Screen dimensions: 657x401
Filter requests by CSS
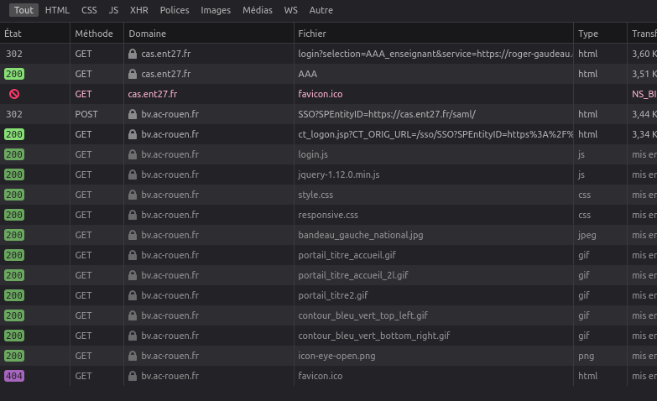click(x=89, y=10)
